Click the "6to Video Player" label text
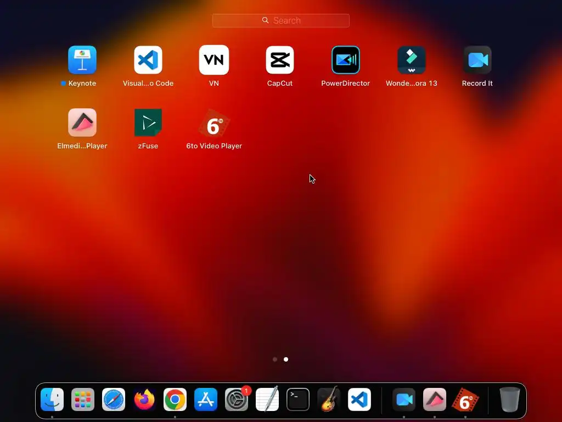This screenshot has height=422, width=562. pos(214,146)
